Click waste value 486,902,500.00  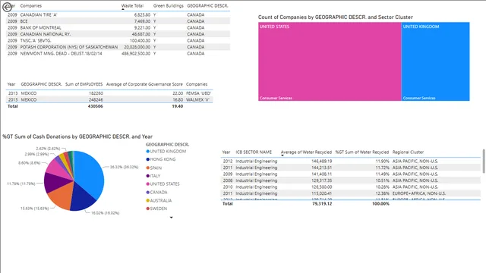pyautogui.click(x=136, y=54)
